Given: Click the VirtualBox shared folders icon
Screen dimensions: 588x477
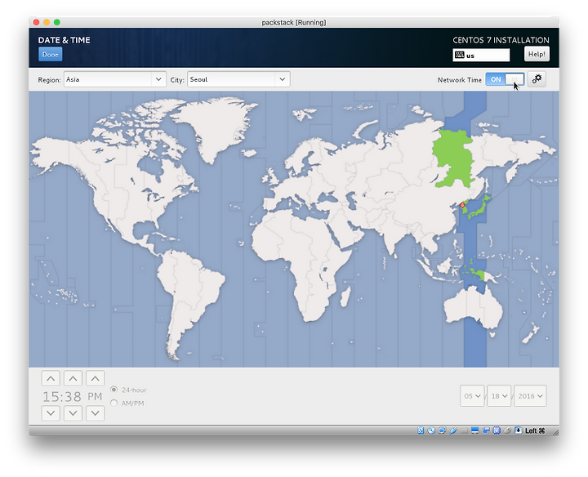Looking at the screenshot, I should pos(464,430).
